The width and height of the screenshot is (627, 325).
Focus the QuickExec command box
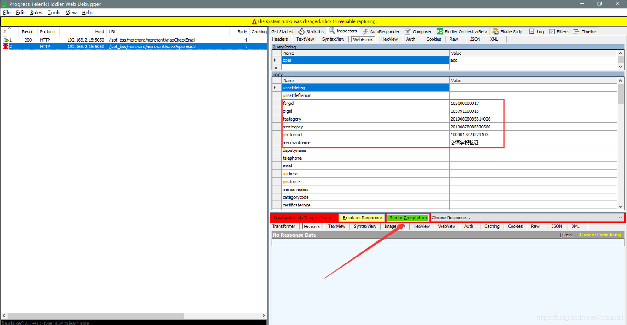[133, 323]
